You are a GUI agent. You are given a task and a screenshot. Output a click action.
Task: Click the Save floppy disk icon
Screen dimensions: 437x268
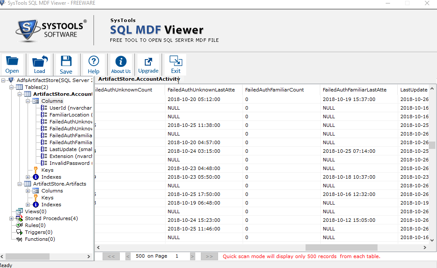tap(66, 61)
